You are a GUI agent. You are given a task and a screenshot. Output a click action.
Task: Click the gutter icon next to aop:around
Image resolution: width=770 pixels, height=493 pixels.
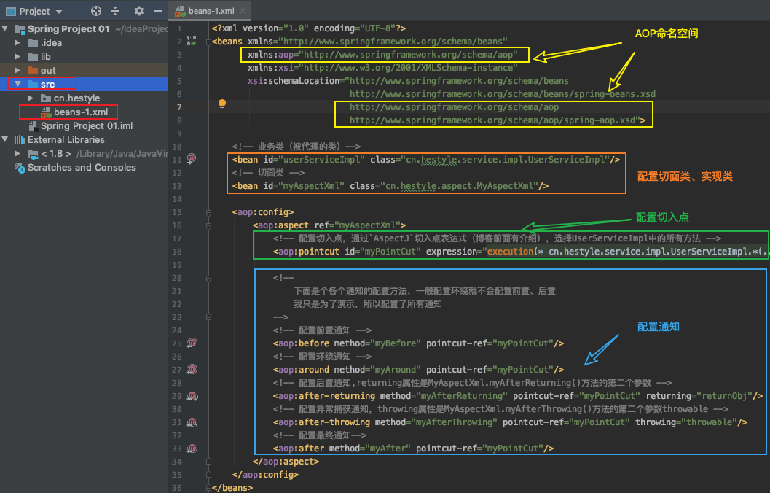(x=192, y=369)
